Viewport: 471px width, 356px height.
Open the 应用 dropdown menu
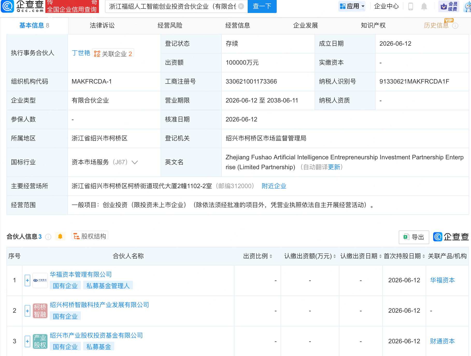(352, 6)
